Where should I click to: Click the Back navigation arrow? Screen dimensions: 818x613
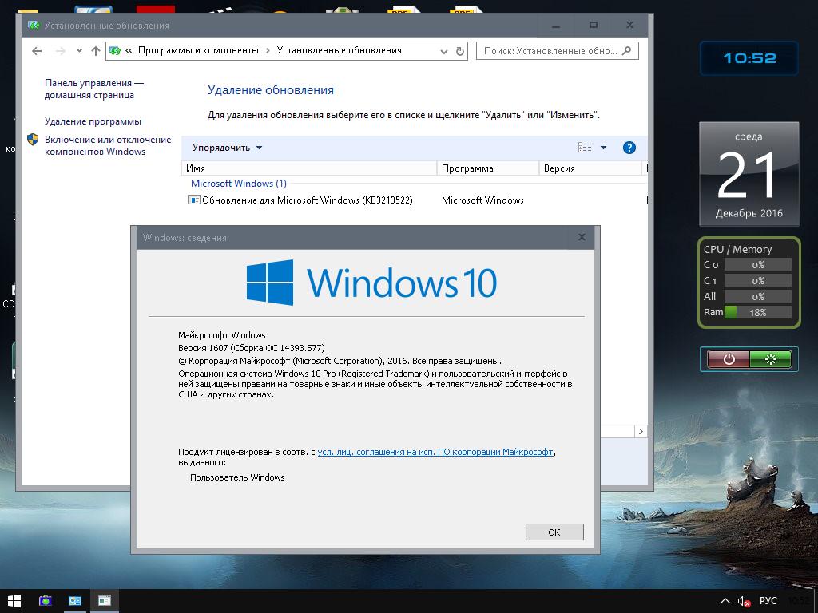pos(37,51)
